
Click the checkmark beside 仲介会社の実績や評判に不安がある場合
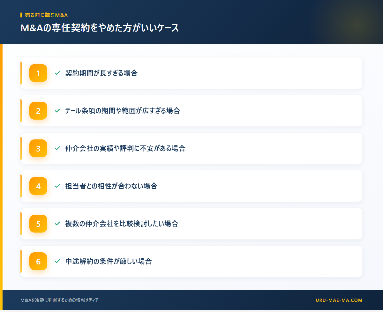57,148
